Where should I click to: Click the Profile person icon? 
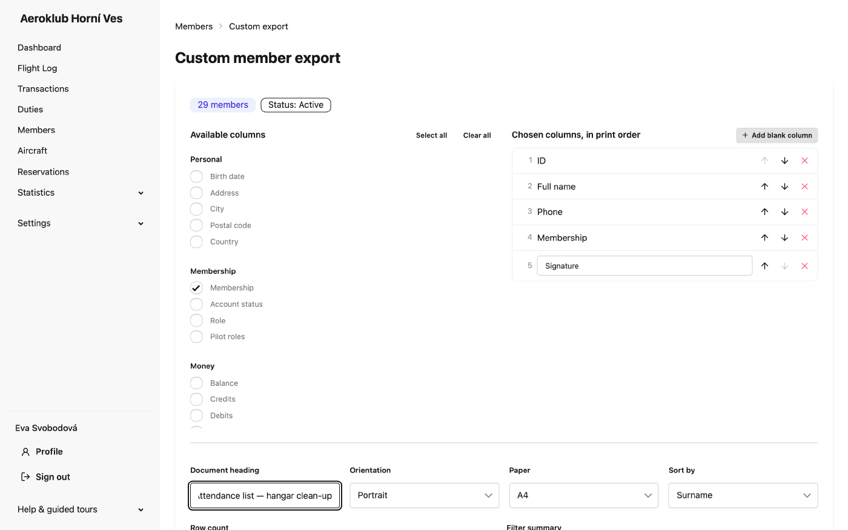[25, 452]
